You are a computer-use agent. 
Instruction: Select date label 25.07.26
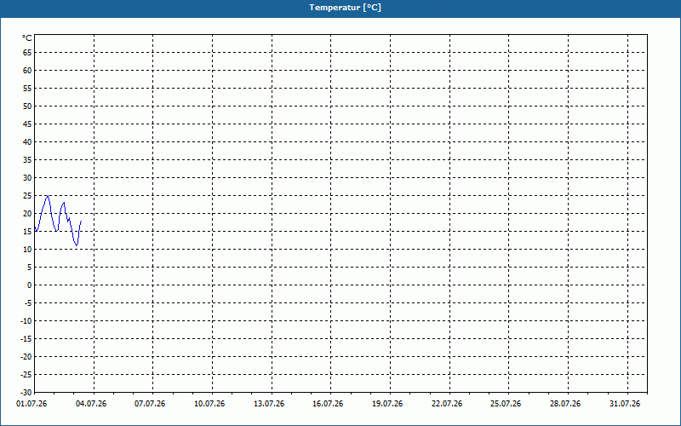coord(506,404)
